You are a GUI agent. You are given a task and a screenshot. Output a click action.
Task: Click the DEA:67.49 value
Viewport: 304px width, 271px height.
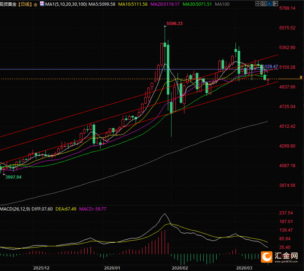coord(66,209)
